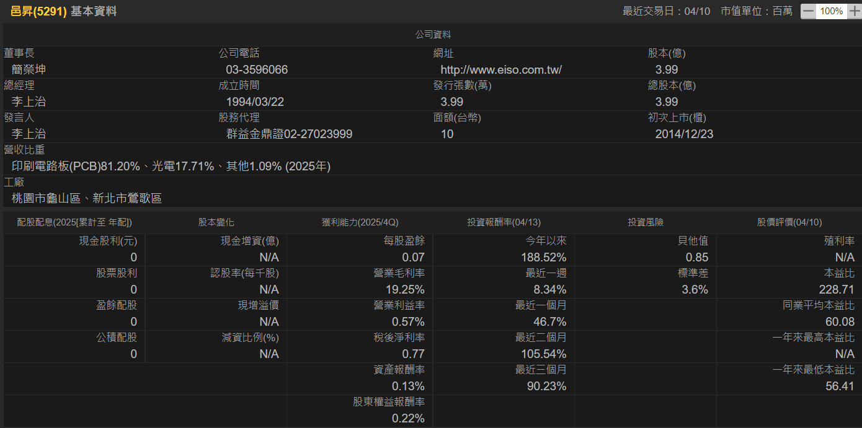
Task: Click the zoom out minus icon
Action: click(808, 11)
